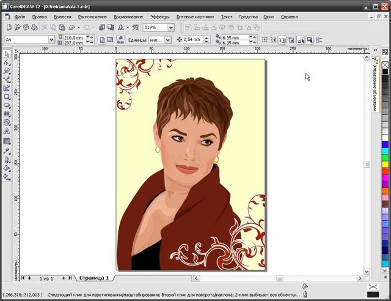
Task: Click the Open file icon
Action: pyautogui.click(x=18, y=28)
